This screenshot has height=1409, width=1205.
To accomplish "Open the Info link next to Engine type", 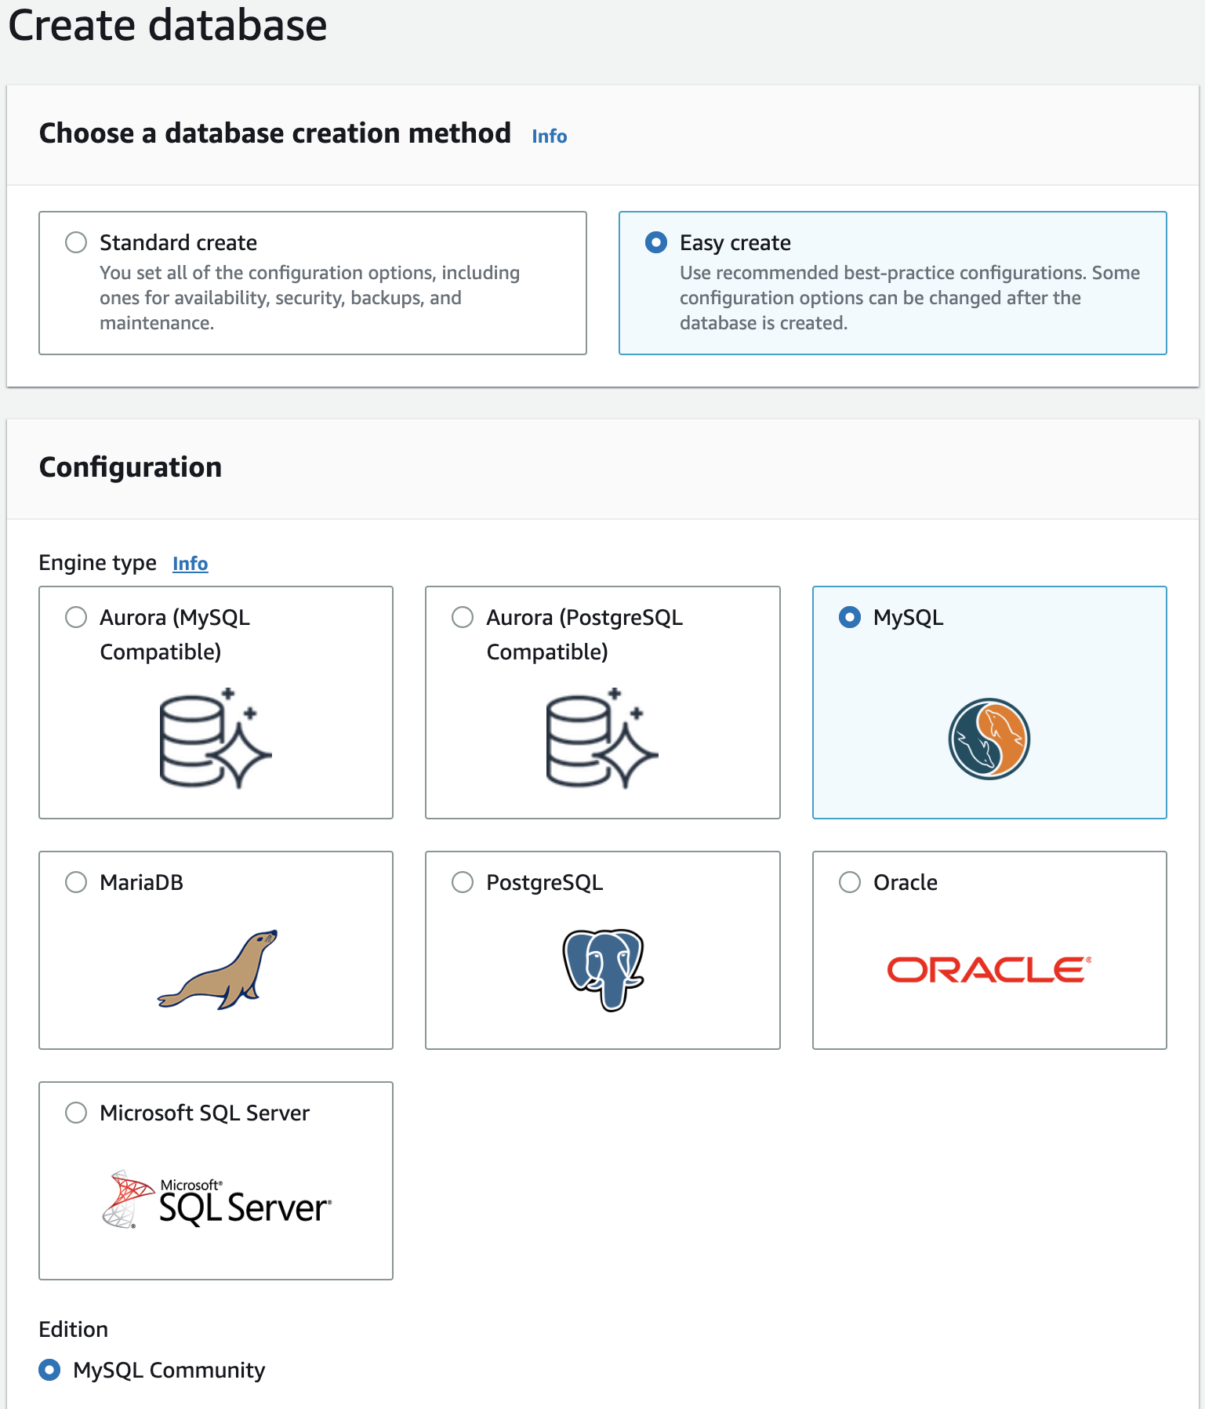I will coord(190,564).
